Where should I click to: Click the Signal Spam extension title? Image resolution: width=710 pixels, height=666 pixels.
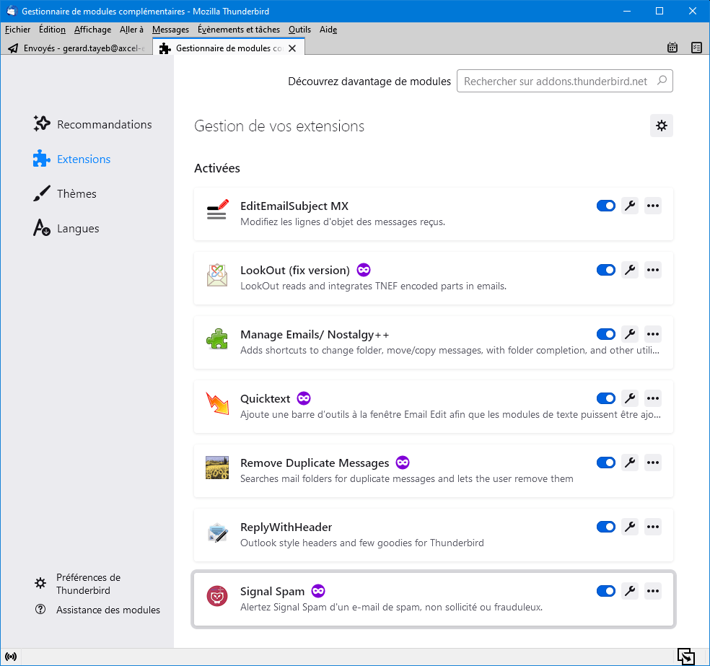click(272, 591)
